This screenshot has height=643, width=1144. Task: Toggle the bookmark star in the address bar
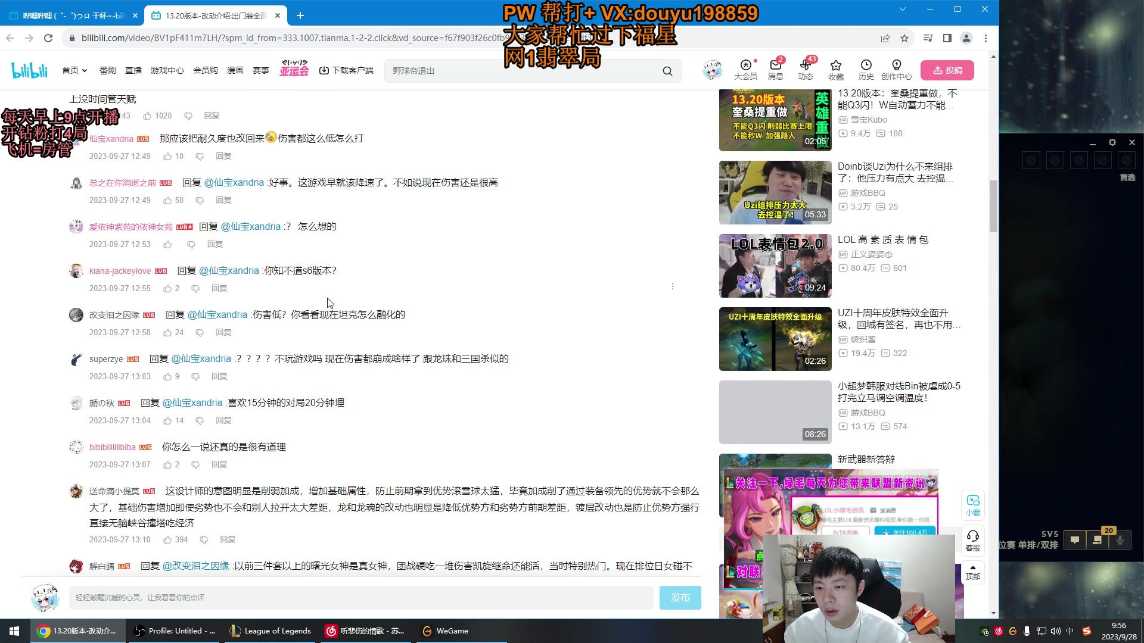tap(904, 38)
